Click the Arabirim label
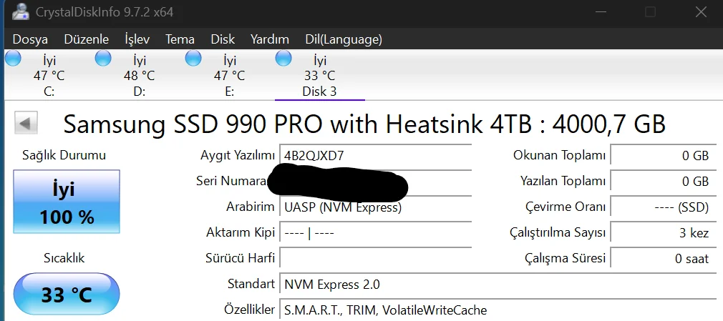 (251, 207)
